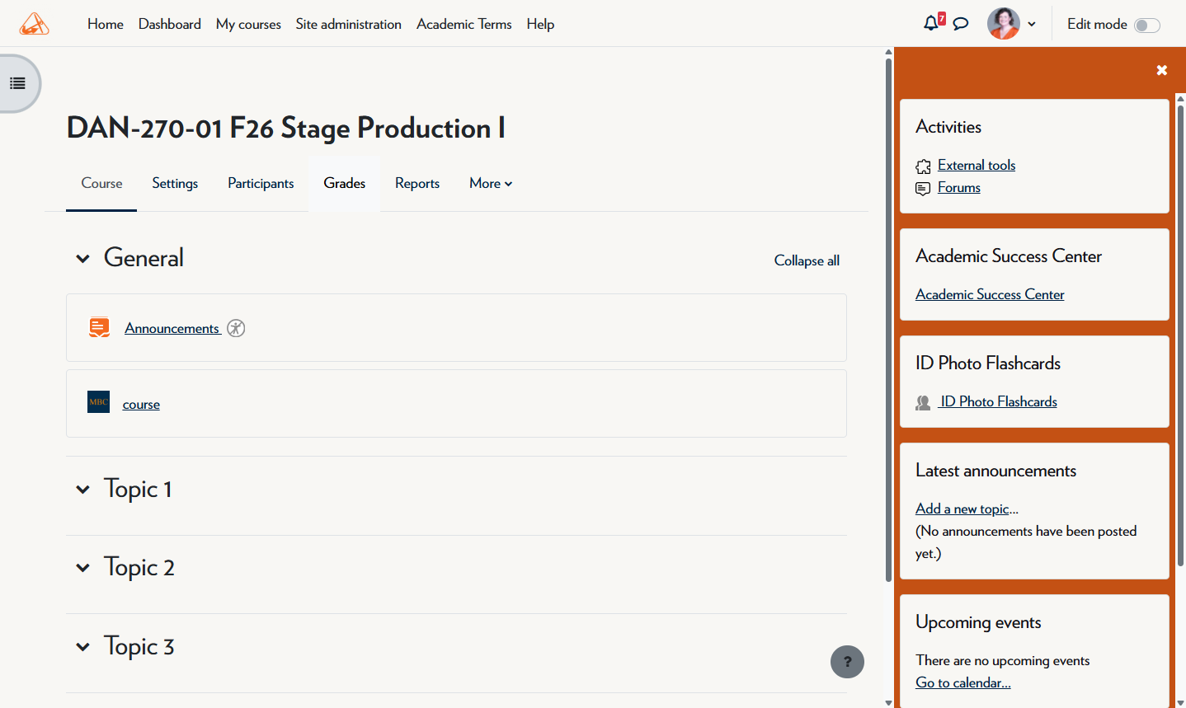The height and width of the screenshot is (708, 1186).
Task: Open the user profile avatar menu
Action: tap(1004, 24)
